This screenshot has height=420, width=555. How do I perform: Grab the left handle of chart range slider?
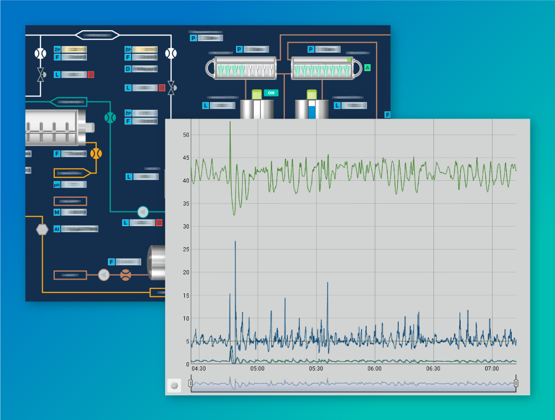tap(190, 384)
